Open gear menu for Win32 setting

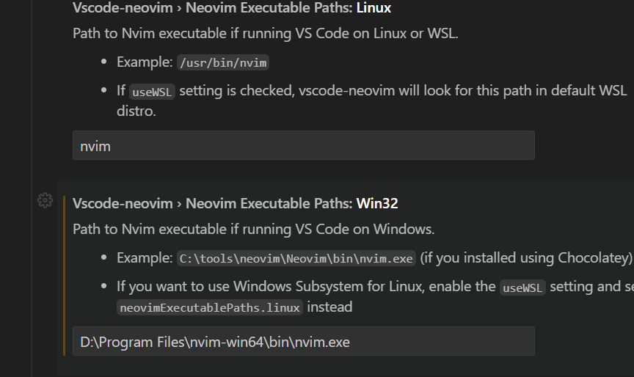coord(45,200)
